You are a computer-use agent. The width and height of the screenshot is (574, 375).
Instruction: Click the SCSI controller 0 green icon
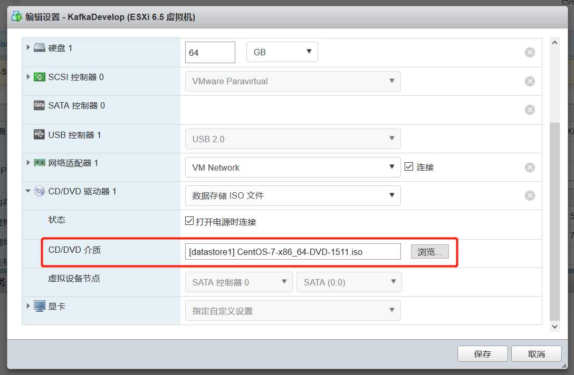tap(40, 77)
